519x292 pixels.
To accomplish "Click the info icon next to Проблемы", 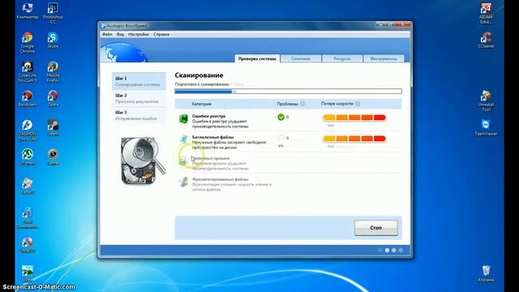I will click(302, 104).
